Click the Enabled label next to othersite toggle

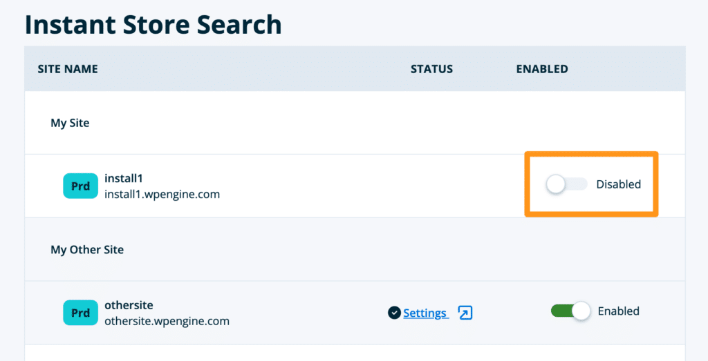point(618,311)
